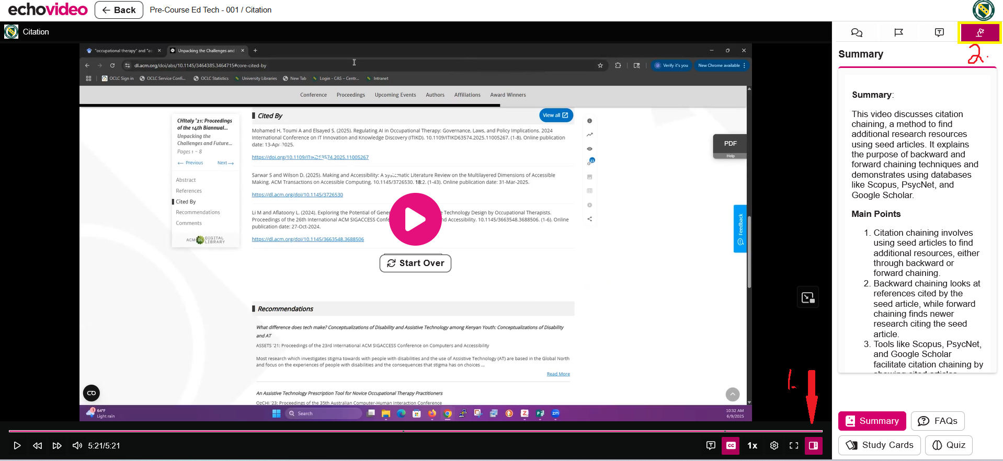Click the Comments sidebar link

(x=189, y=223)
